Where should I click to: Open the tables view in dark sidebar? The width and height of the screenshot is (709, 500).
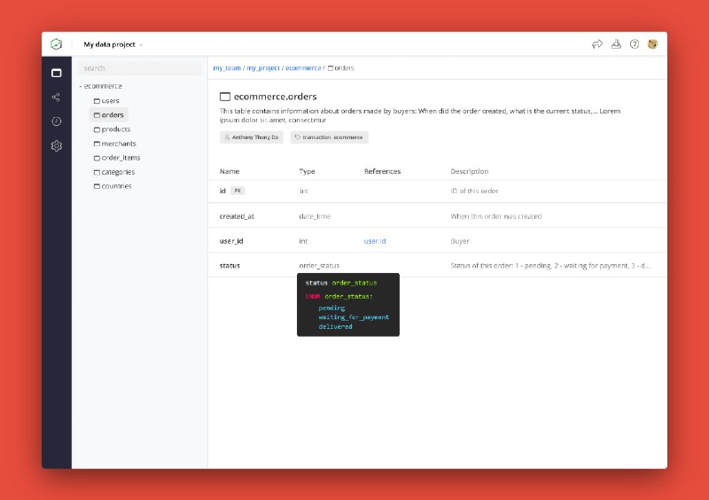(x=57, y=73)
